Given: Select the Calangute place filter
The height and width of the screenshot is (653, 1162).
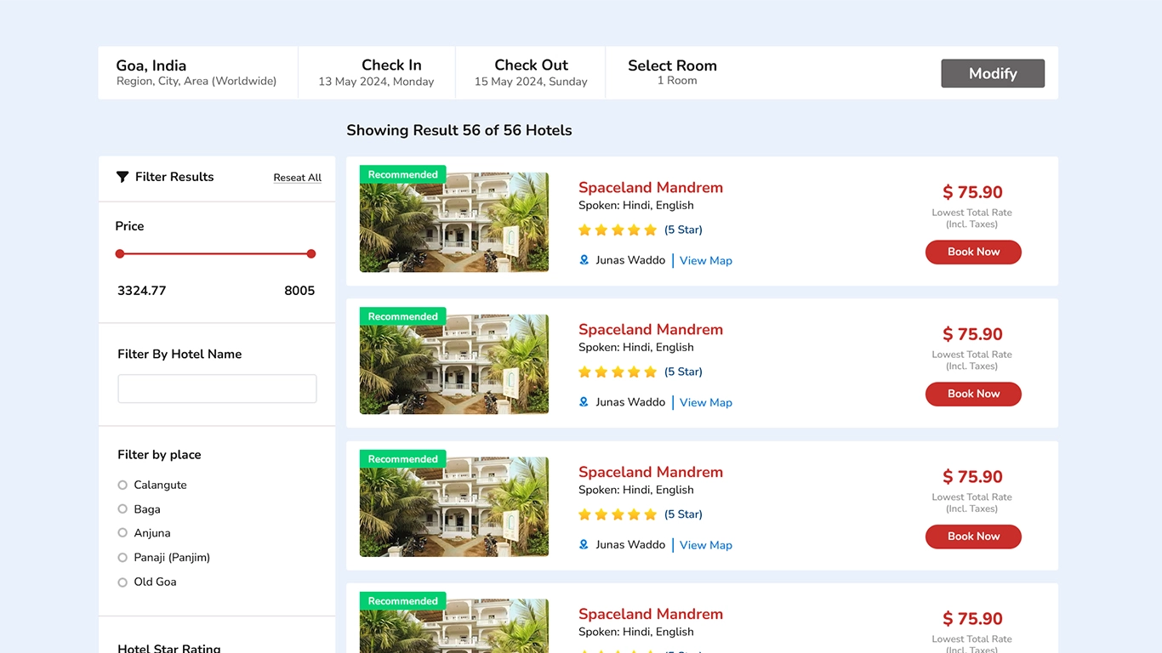Looking at the screenshot, I should tap(122, 485).
